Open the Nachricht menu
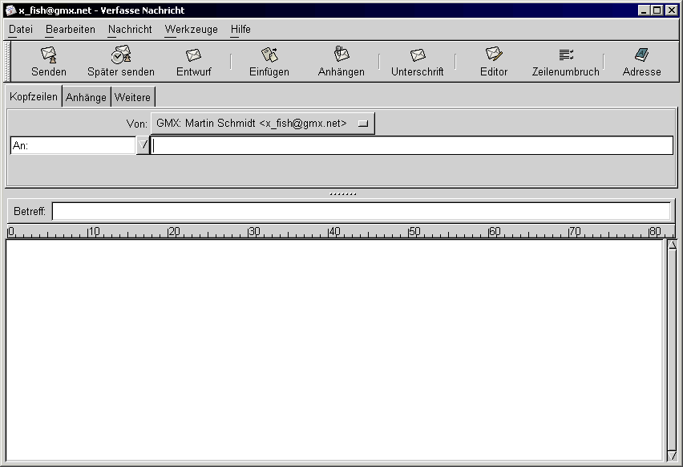Screen dimensions: 683x467 pos(130,29)
